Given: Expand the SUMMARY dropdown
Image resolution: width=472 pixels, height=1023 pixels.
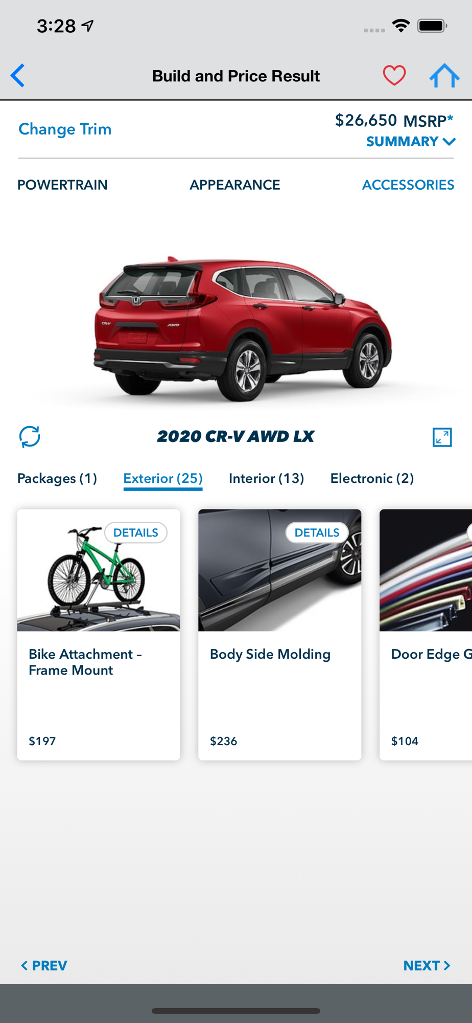Looking at the screenshot, I should [411, 141].
